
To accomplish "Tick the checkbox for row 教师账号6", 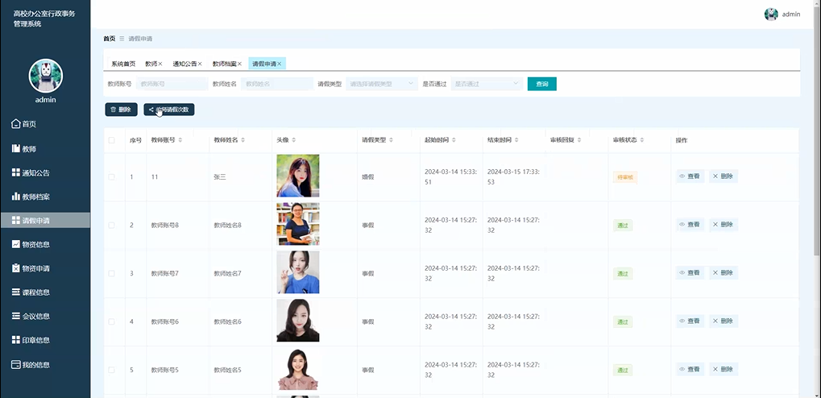I will [111, 321].
